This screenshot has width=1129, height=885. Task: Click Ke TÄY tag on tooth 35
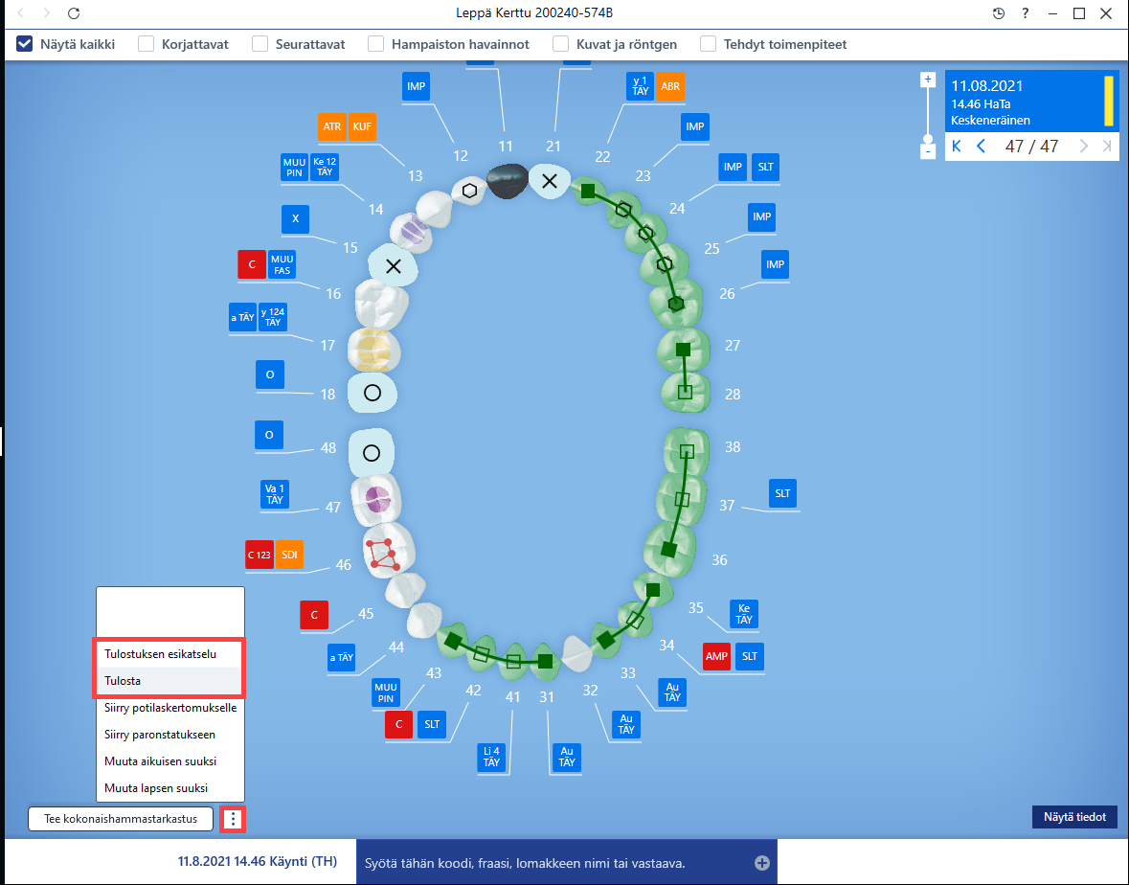(x=744, y=614)
